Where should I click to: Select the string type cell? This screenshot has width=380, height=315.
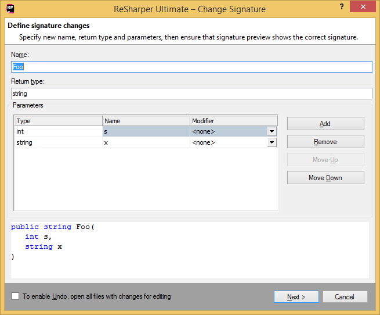click(x=58, y=142)
